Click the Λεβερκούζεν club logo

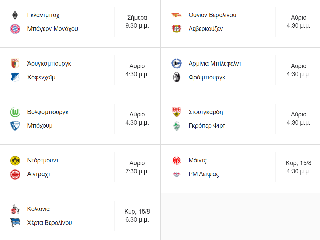176,29
